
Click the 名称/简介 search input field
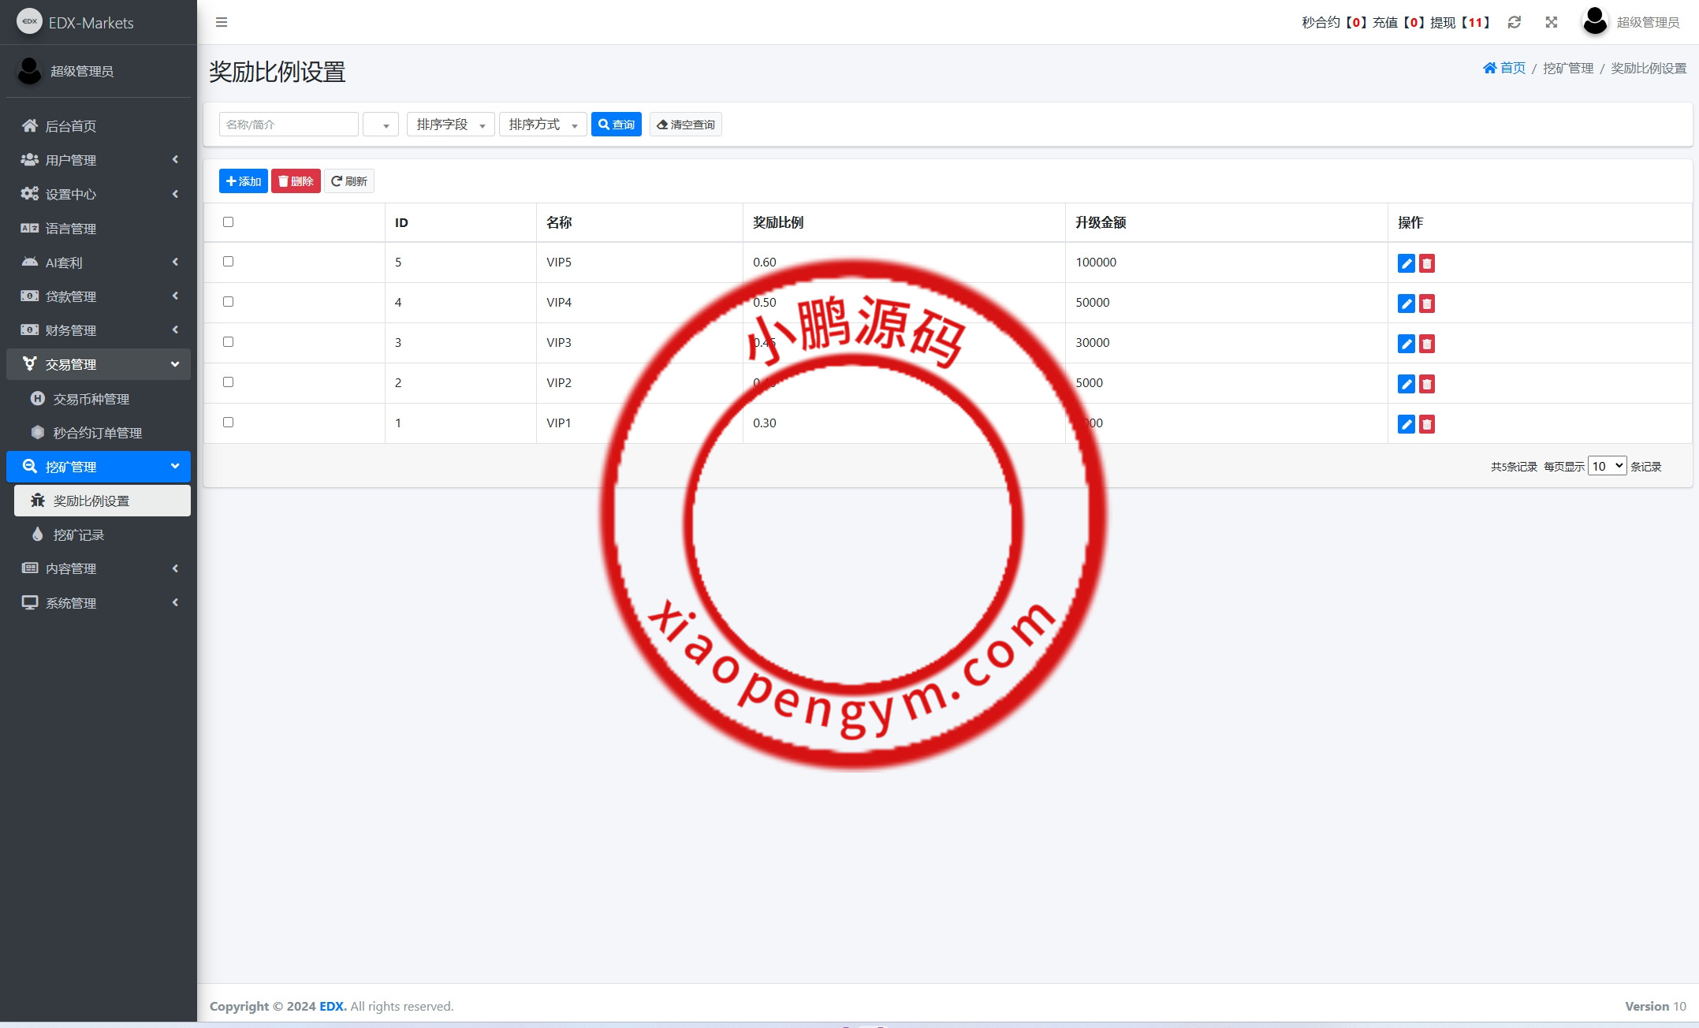288,125
